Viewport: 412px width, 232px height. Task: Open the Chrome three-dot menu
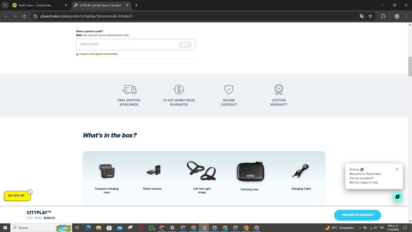[406, 16]
